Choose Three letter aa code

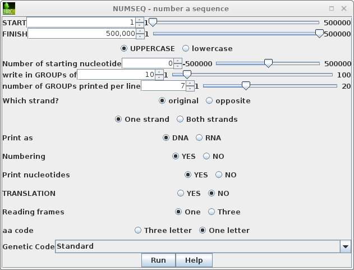coord(138,231)
